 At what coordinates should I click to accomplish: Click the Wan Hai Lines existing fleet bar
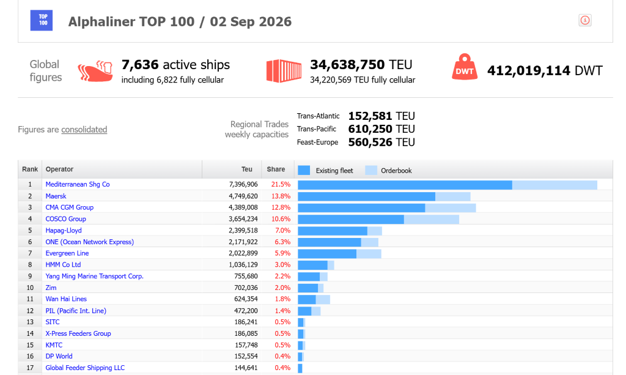[307, 299]
